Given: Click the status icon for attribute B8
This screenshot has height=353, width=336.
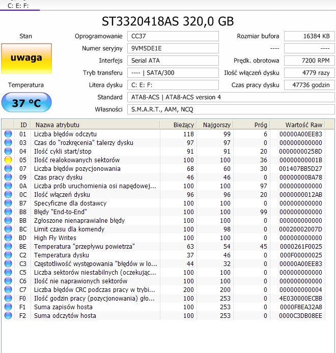Looking at the screenshot, I should 8,212.
